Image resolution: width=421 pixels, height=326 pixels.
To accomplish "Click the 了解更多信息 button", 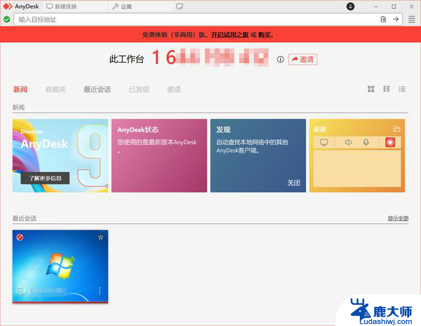I will (45, 178).
